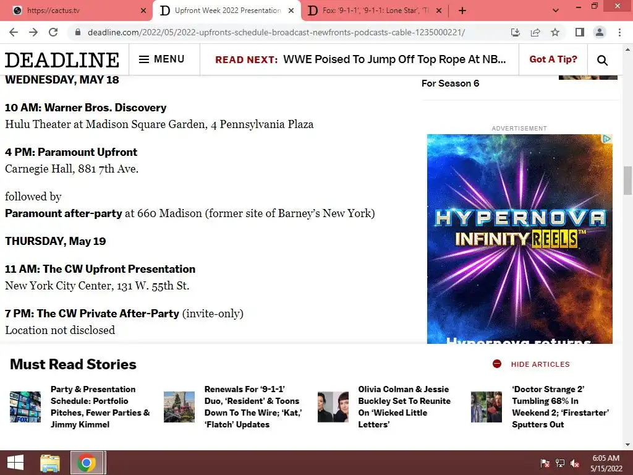The image size is (633, 475).
Task: Switch to the Fox '9-1-1' tab
Action: click(x=375, y=11)
